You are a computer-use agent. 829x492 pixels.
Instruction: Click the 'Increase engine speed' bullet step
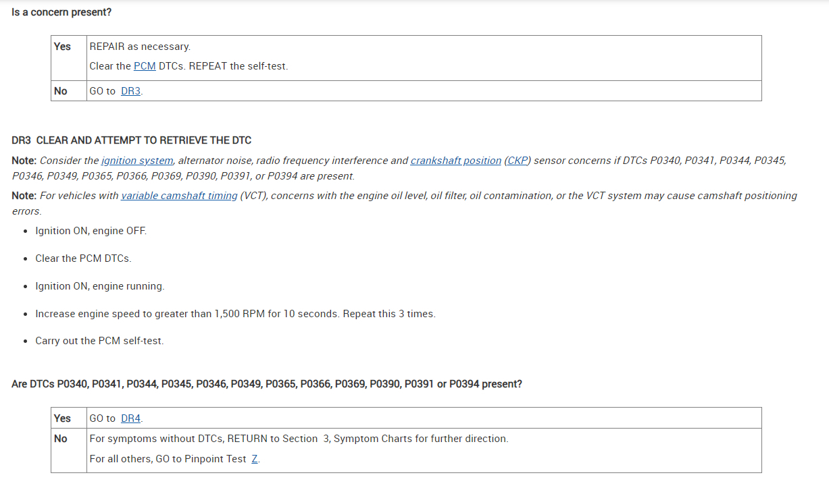click(x=235, y=314)
